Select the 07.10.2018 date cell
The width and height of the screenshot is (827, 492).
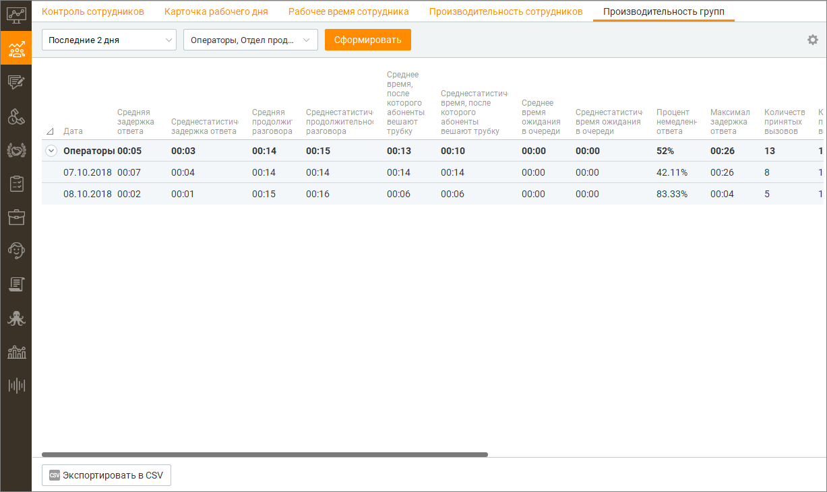point(88,172)
